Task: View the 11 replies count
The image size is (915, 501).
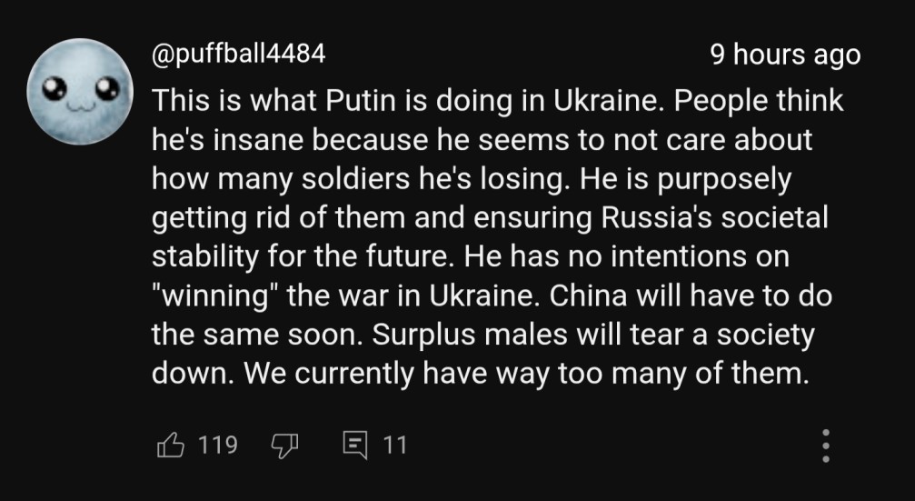Action: (x=394, y=445)
